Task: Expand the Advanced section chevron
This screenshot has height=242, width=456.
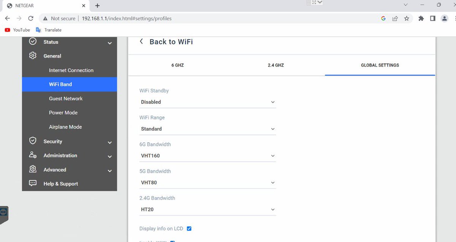Action: coord(110,171)
